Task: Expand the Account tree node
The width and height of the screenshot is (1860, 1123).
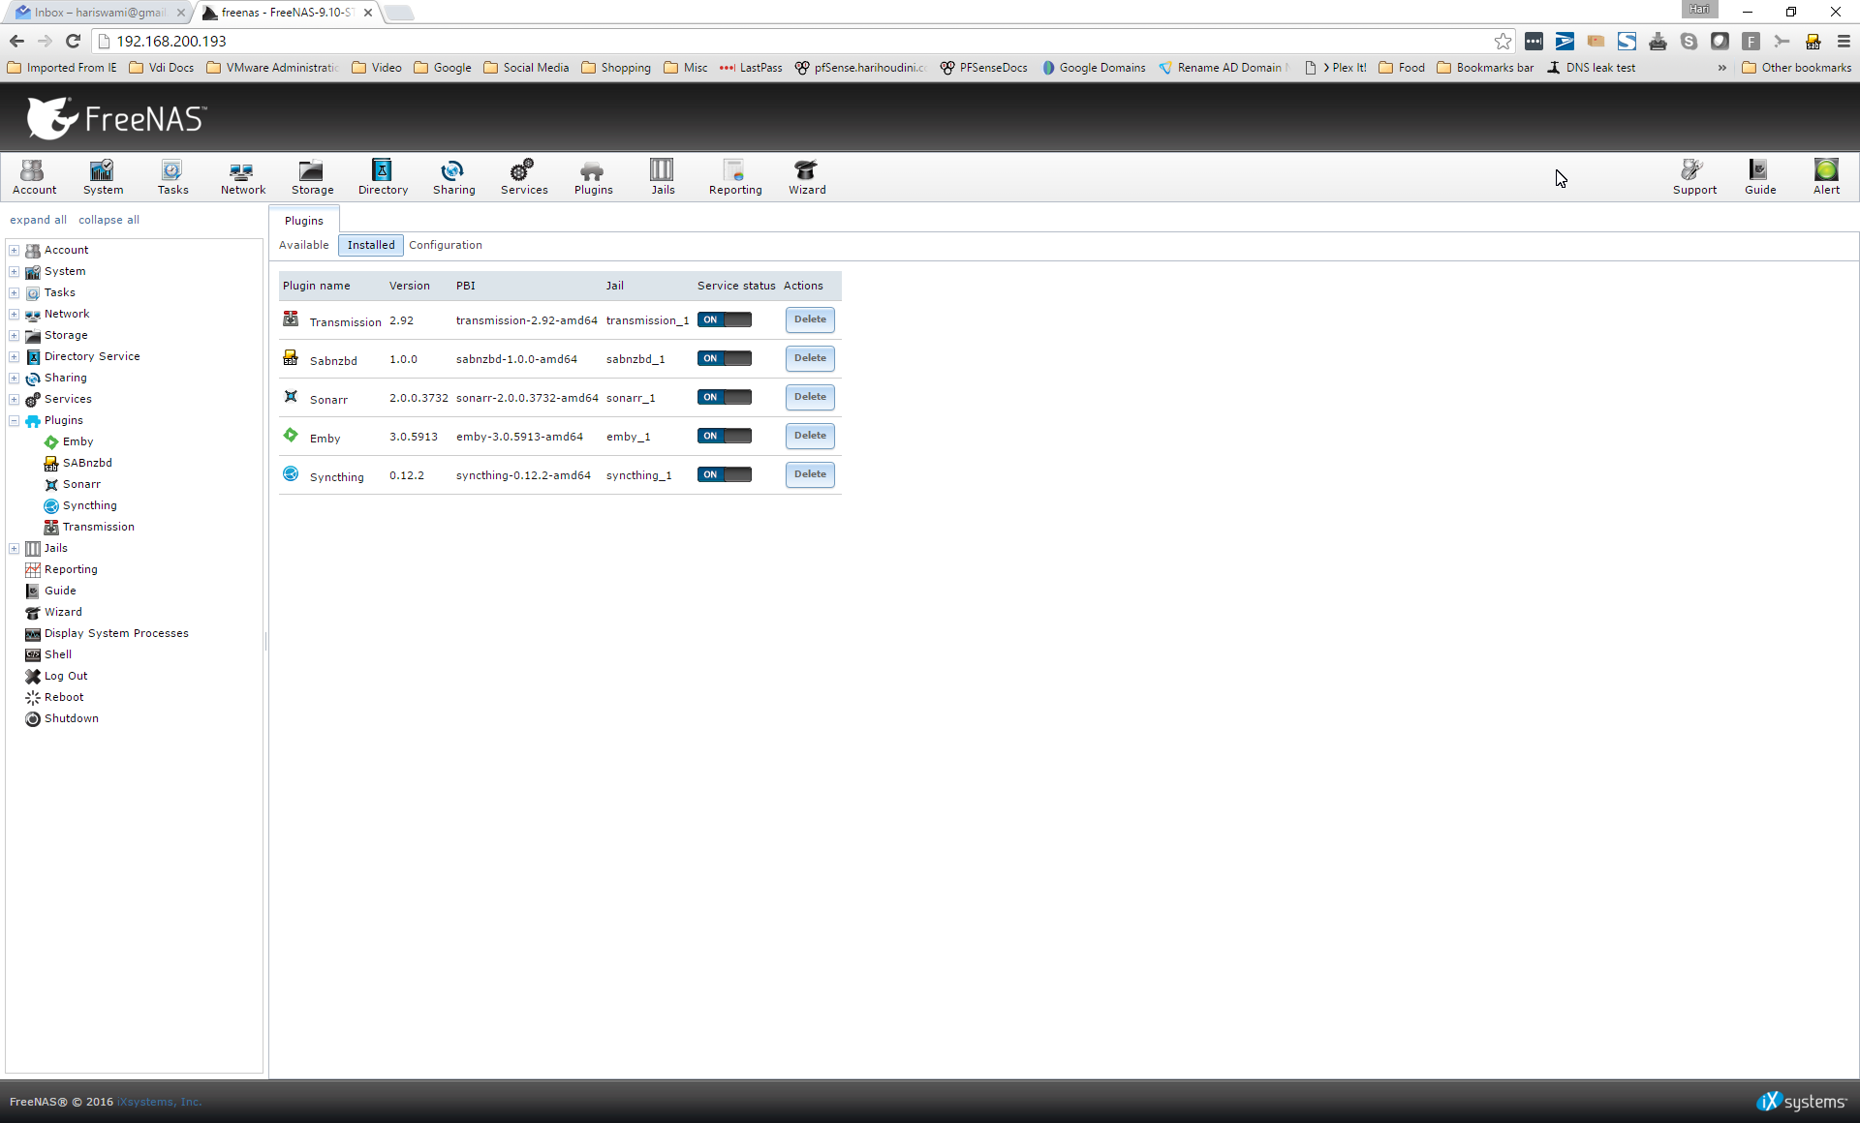Action: pyautogui.click(x=15, y=250)
